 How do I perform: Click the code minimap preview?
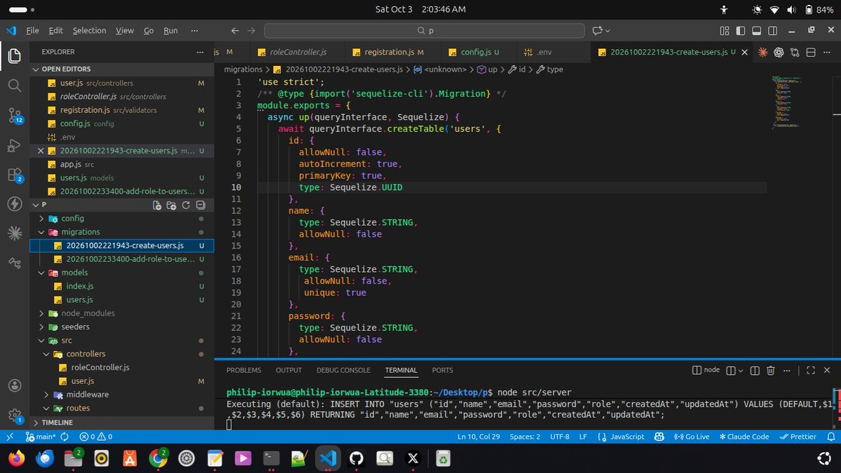coord(785,102)
